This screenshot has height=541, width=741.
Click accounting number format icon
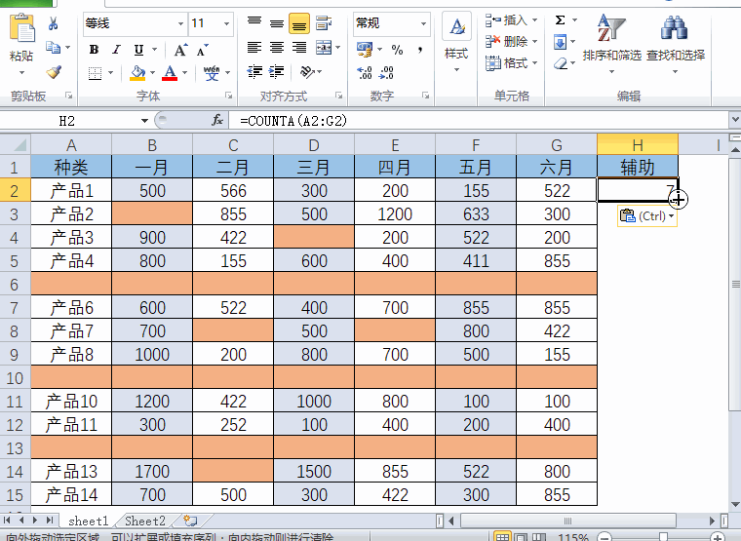[x=365, y=49]
